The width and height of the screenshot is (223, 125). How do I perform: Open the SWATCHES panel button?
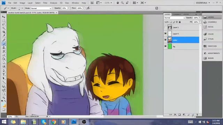(212, 46)
